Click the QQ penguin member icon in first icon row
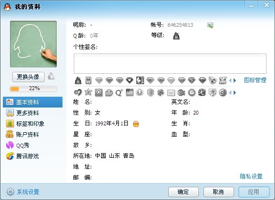Screen dimensions: 275x200 78,80
